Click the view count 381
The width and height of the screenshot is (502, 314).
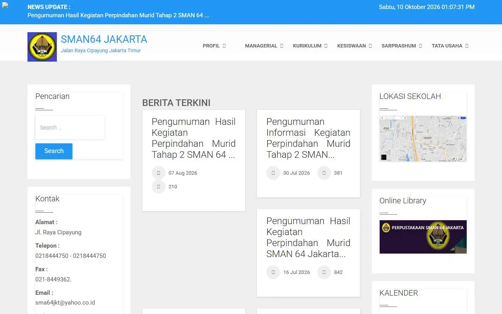click(338, 173)
